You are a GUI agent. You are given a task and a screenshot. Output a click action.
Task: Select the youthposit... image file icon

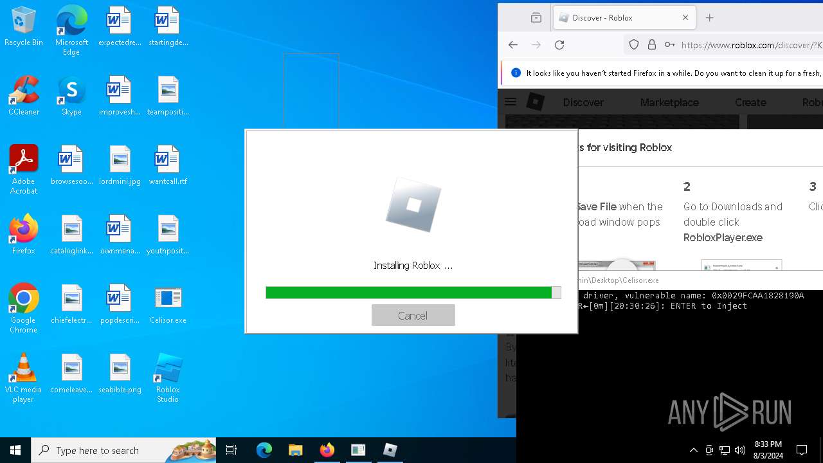pyautogui.click(x=168, y=235)
